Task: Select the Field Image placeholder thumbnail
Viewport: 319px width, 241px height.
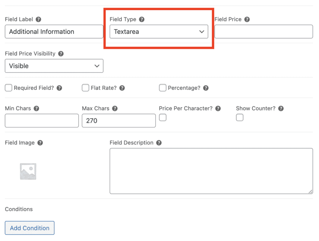Action: pos(28,172)
